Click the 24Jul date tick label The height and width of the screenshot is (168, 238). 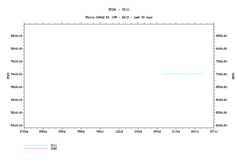tap(195, 131)
